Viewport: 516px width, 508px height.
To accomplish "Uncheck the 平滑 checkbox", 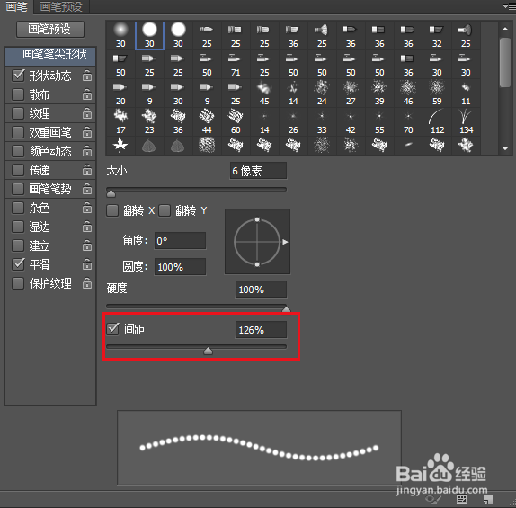I will click(x=18, y=264).
